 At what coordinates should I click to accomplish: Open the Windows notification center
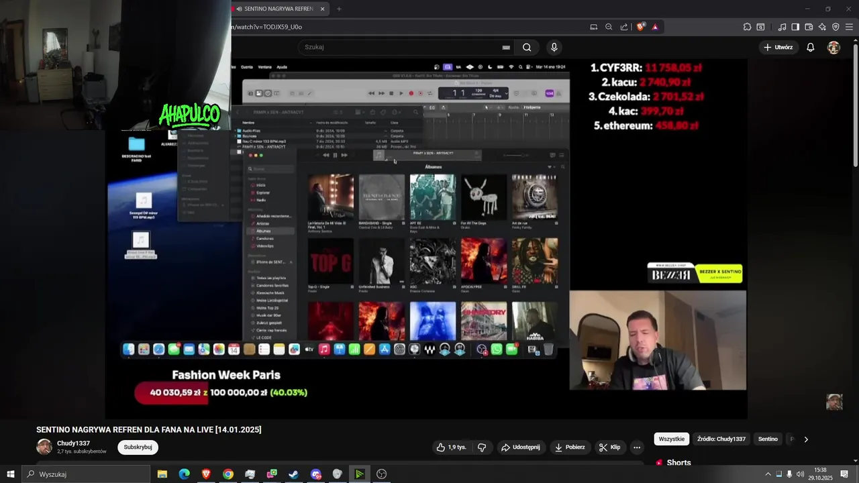[844, 474]
